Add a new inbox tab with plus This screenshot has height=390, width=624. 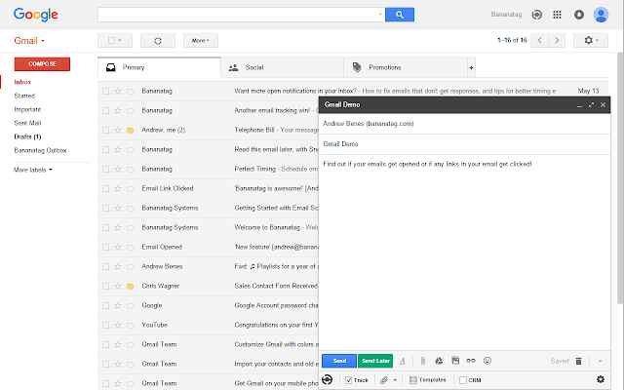coord(471,67)
